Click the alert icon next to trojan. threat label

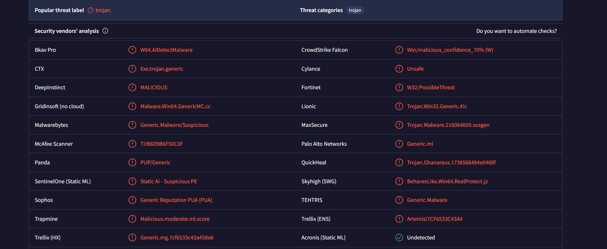coord(90,10)
